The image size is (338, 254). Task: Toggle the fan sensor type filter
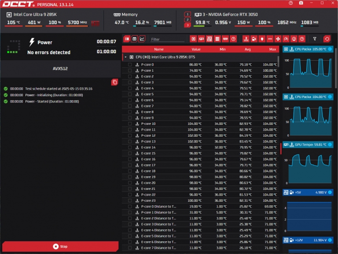coord(278,39)
